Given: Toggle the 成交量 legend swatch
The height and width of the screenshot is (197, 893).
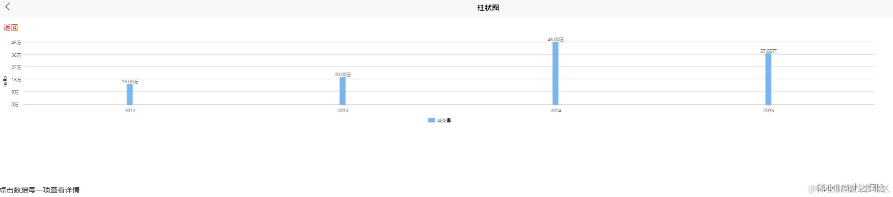Looking at the screenshot, I should [x=431, y=120].
